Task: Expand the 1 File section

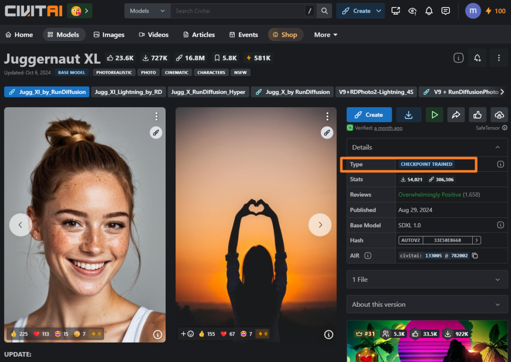Action: pyautogui.click(x=427, y=279)
